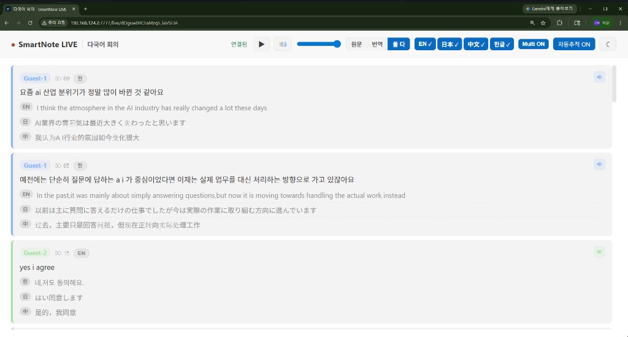Click the browser forward arrow

18,23
